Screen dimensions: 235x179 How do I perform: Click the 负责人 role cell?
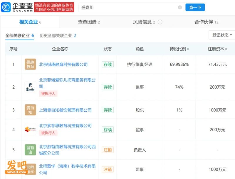click(x=140, y=150)
